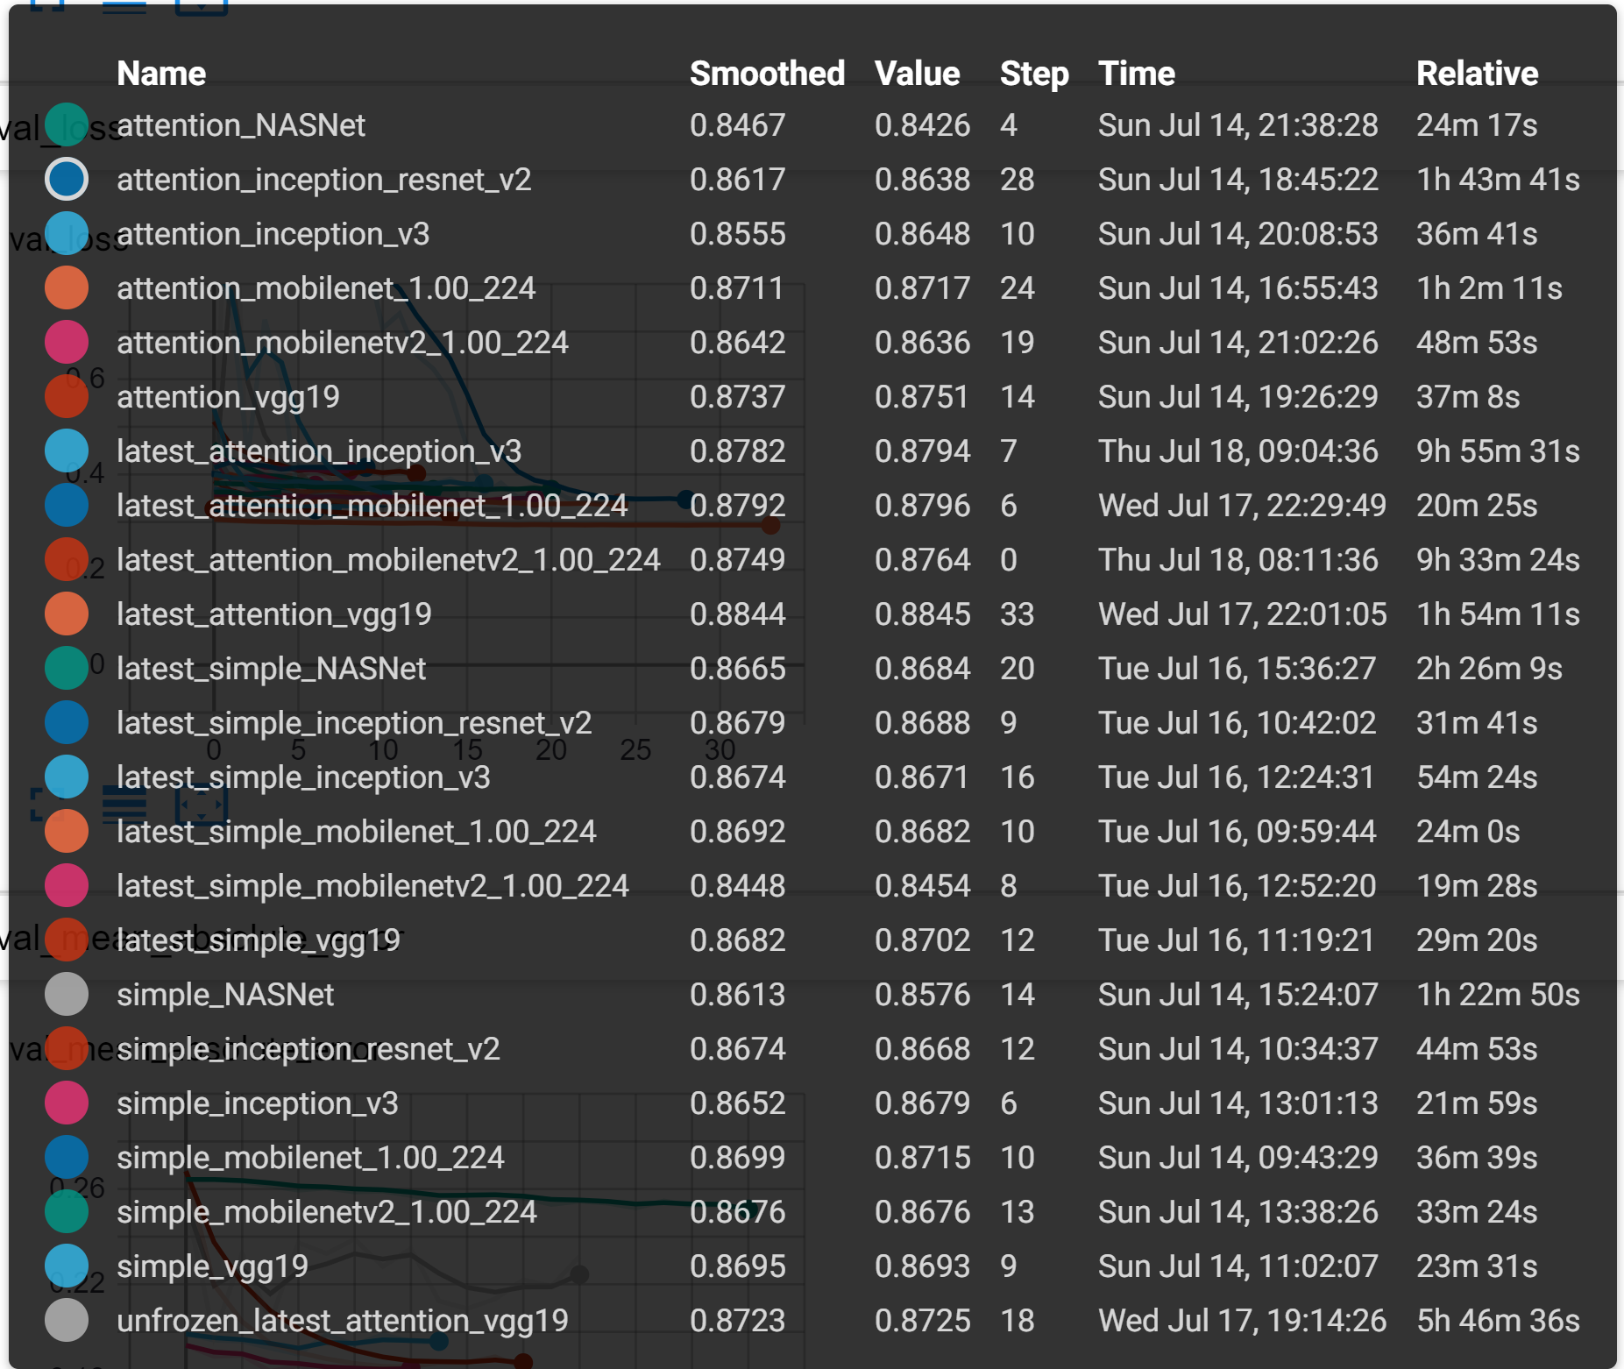Click the latest_attention_mobilenetv2_1.00_224 run name
This screenshot has height=1369, width=1624.
[388, 560]
